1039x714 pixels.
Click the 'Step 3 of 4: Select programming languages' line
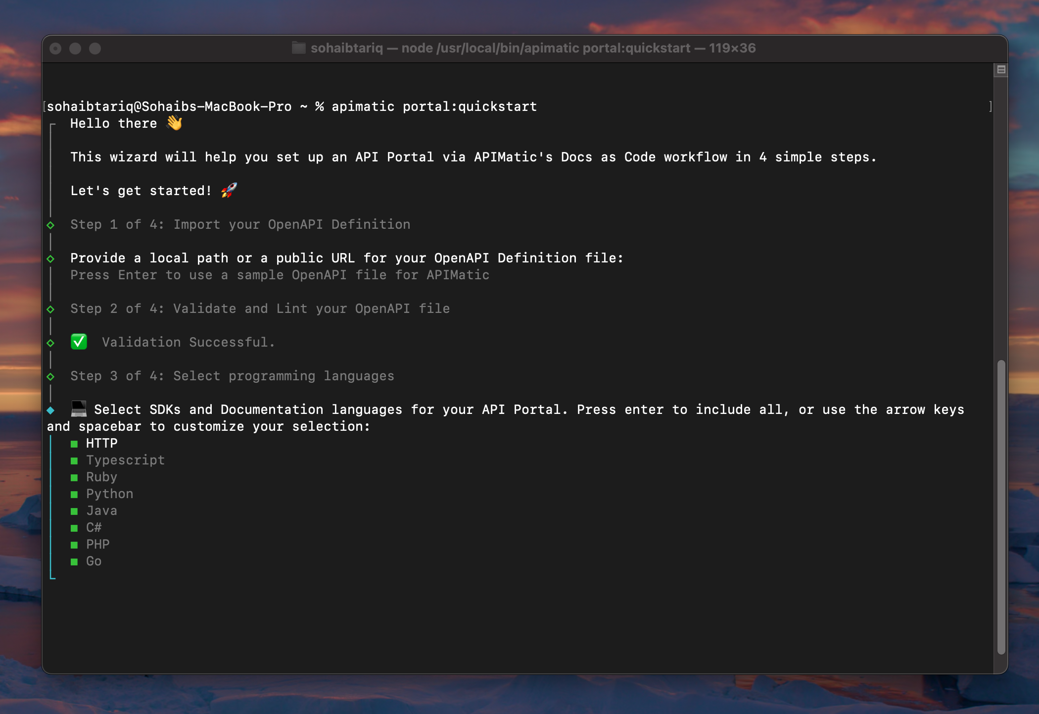[x=232, y=376]
